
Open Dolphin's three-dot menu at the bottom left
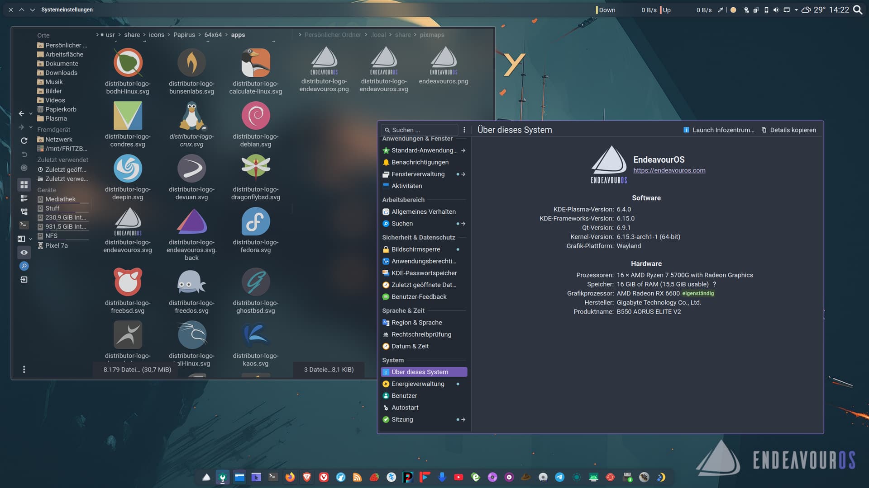click(x=24, y=370)
